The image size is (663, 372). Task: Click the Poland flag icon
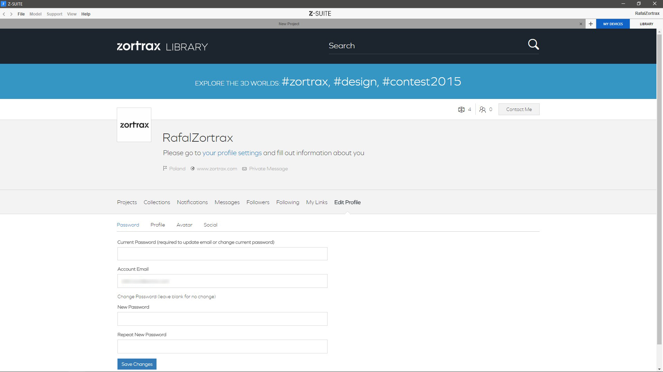coord(165,169)
